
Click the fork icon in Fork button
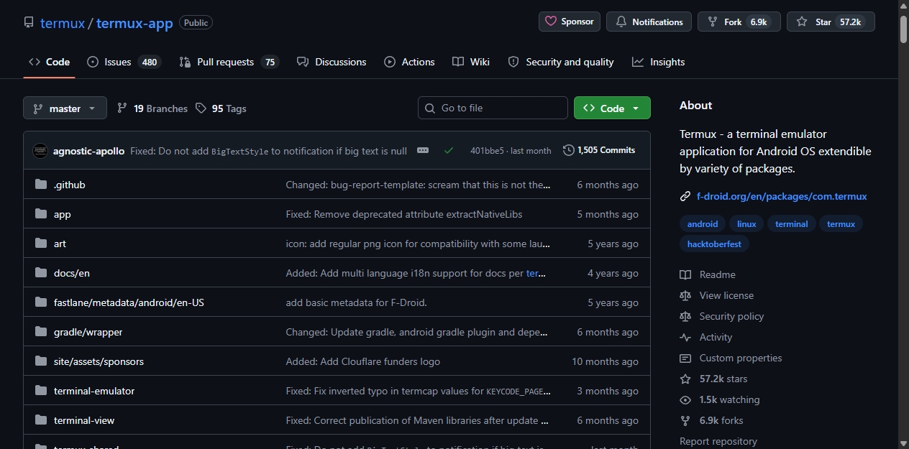[x=713, y=22]
